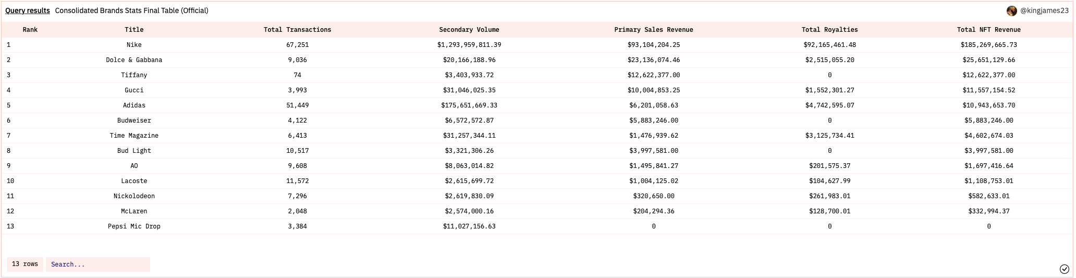Click the Time Magazine row title

pos(134,136)
